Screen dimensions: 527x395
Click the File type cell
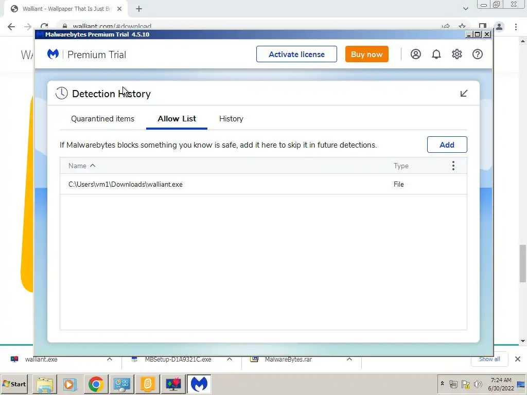[399, 184]
